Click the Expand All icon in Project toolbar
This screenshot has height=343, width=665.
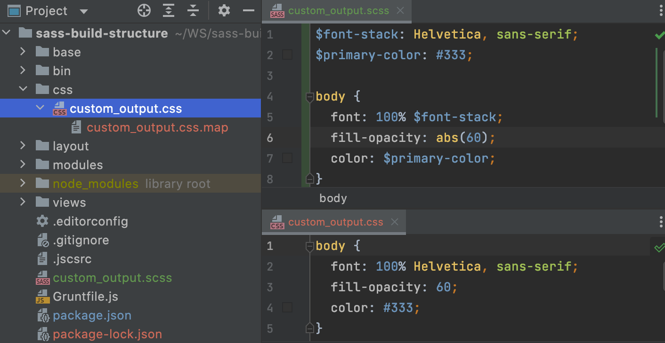(168, 10)
